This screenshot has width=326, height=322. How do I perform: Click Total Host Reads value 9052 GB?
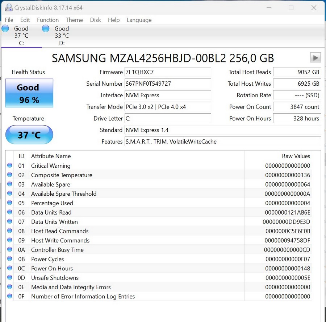297,72
